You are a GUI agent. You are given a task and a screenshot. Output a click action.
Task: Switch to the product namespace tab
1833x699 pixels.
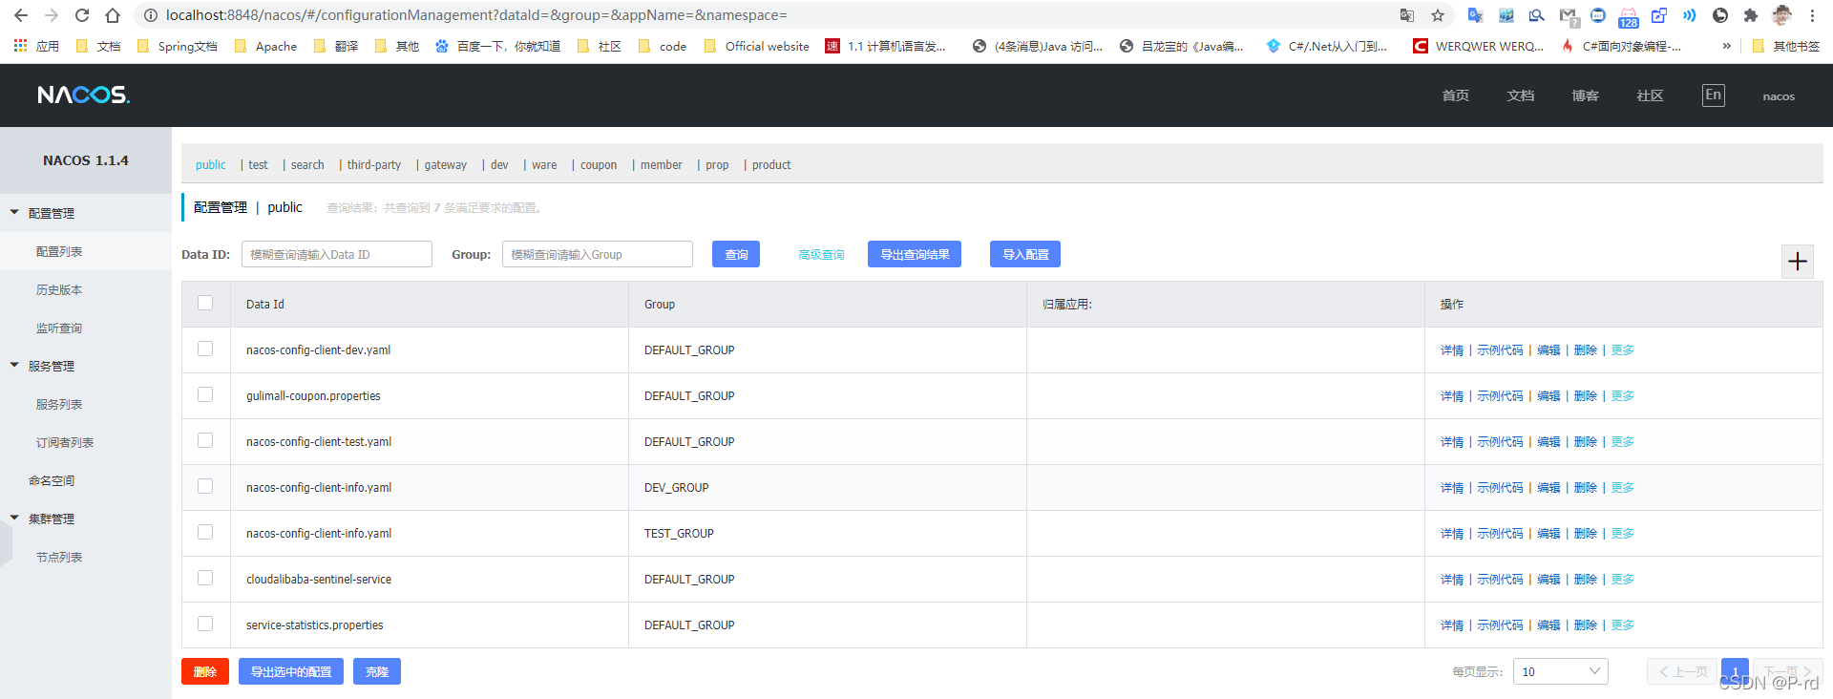[x=771, y=165]
